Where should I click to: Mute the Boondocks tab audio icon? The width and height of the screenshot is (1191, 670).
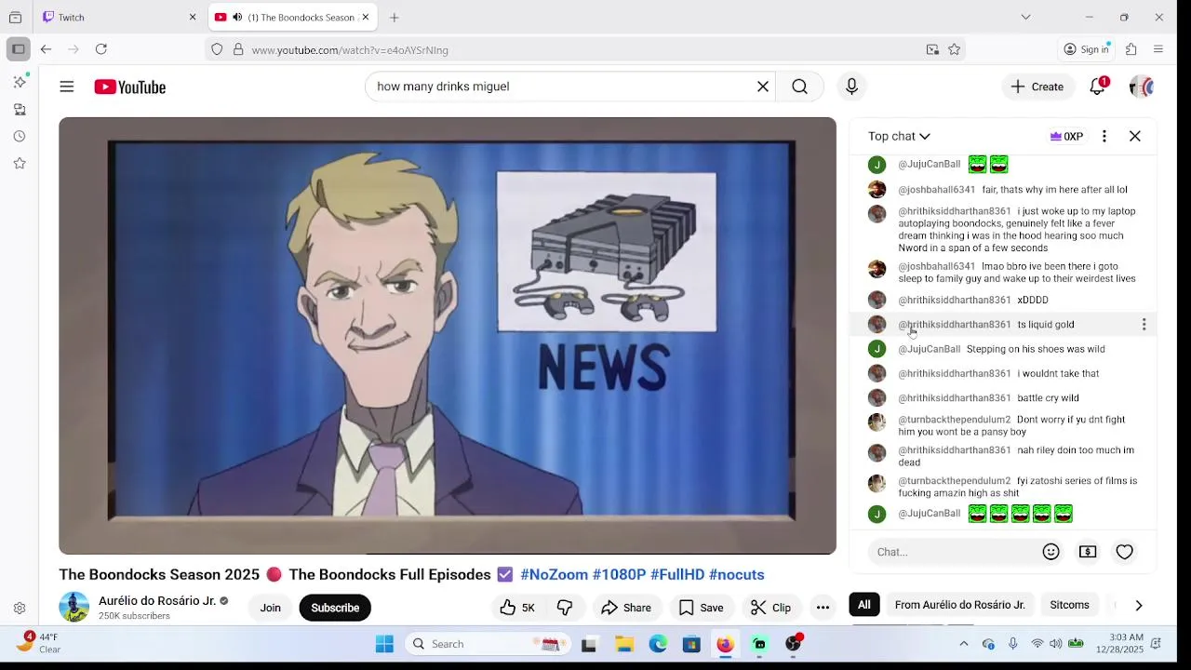click(x=237, y=17)
